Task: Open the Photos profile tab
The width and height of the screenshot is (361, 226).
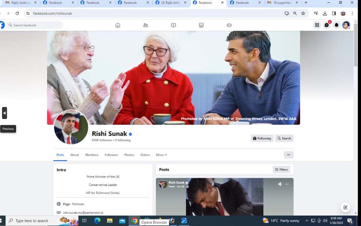Action: point(129,155)
